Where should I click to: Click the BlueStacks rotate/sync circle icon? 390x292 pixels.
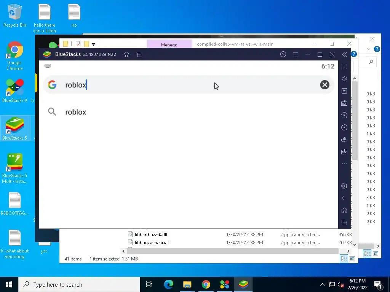[344, 127]
